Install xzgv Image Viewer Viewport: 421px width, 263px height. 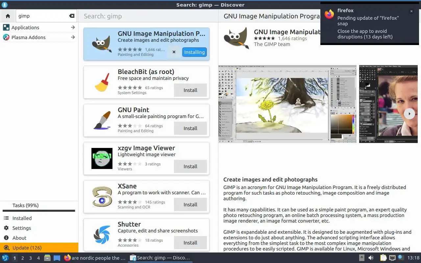(x=190, y=166)
